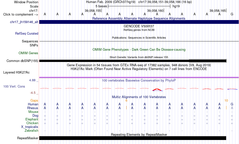The width and height of the screenshot is (239, 144).
Task: Open the chr17_jh159146_alt track label
Action: [24, 22]
